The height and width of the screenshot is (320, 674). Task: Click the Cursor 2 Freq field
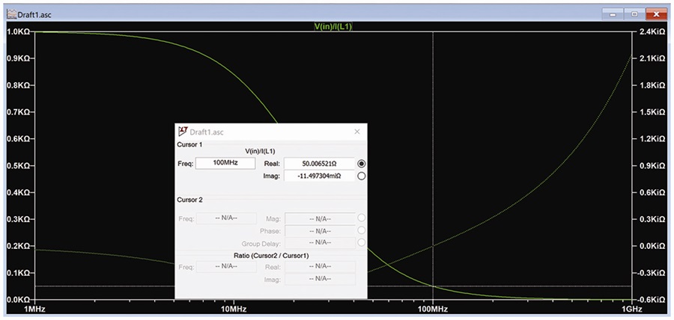click(x=226, y=218)
